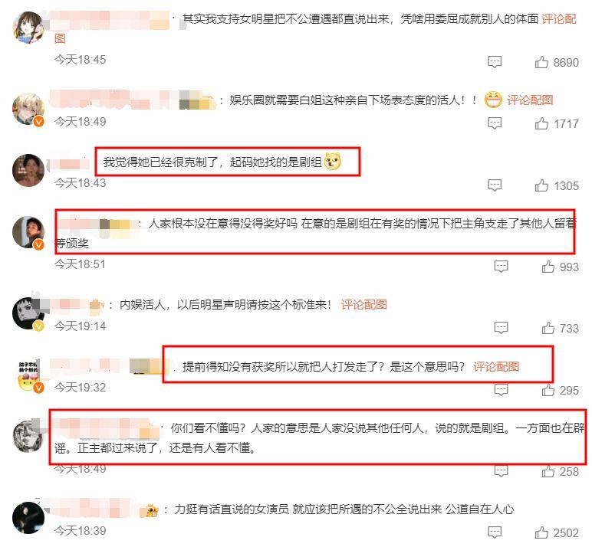Image resolution: width=592 pixels, height=547 pixels.
Task: Like the comment with 1305 likes
Action: coord(541,185)
